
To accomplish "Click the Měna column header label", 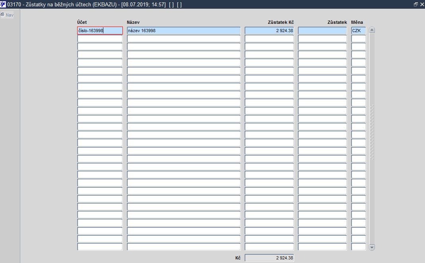I will [357, 22].
